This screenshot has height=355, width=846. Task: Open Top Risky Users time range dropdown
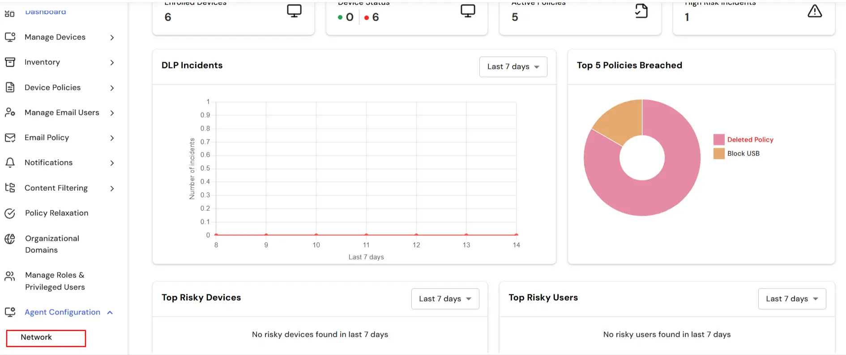792,299
